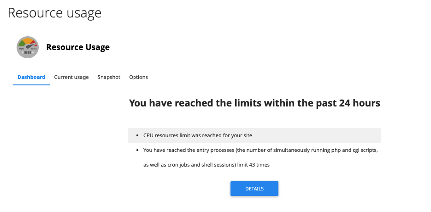Click the 'limit 43 times' text line

[207, 165]
